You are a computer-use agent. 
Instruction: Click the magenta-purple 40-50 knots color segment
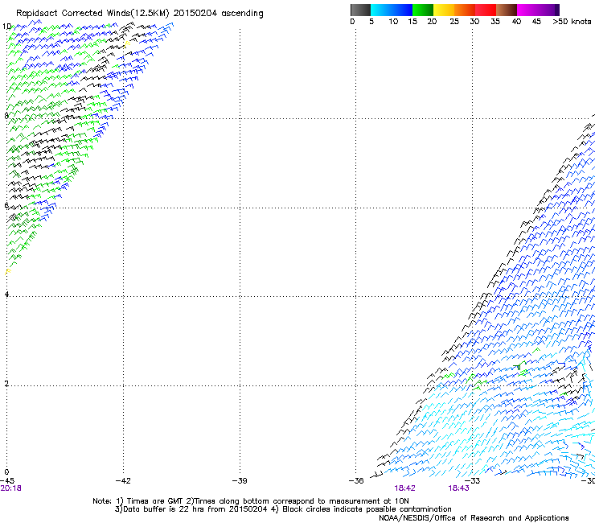tap(538, 10)
